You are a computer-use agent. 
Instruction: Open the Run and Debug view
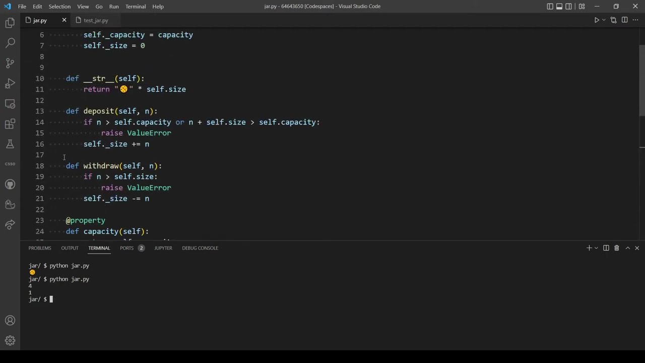click(x=10, y=83)
